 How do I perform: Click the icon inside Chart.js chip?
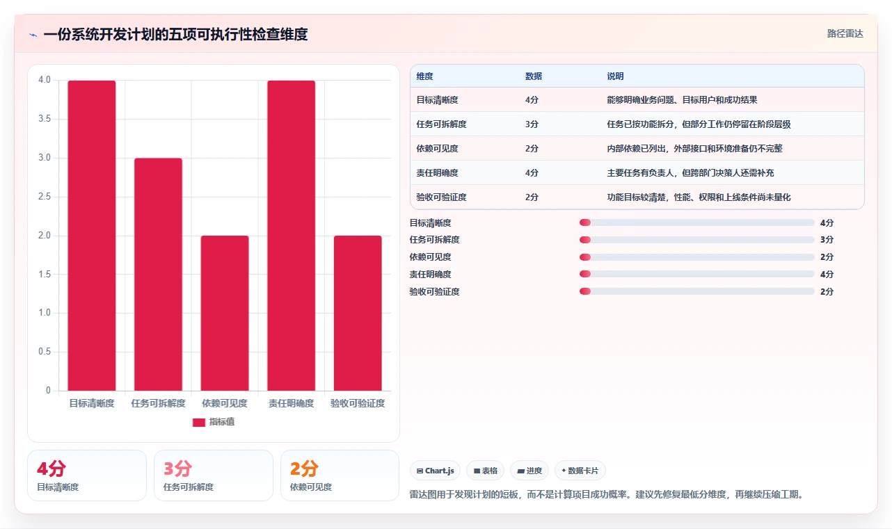[x=420, y=471]
